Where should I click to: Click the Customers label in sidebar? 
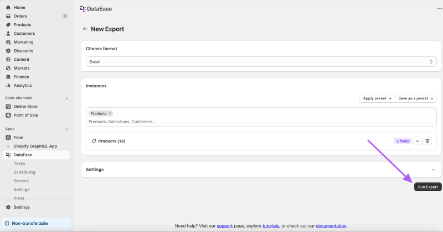(x=24, y=33)
